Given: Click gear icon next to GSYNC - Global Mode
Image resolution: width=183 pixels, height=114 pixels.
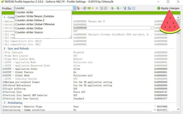Looking at the screenshot, I should tap(3, 75).
